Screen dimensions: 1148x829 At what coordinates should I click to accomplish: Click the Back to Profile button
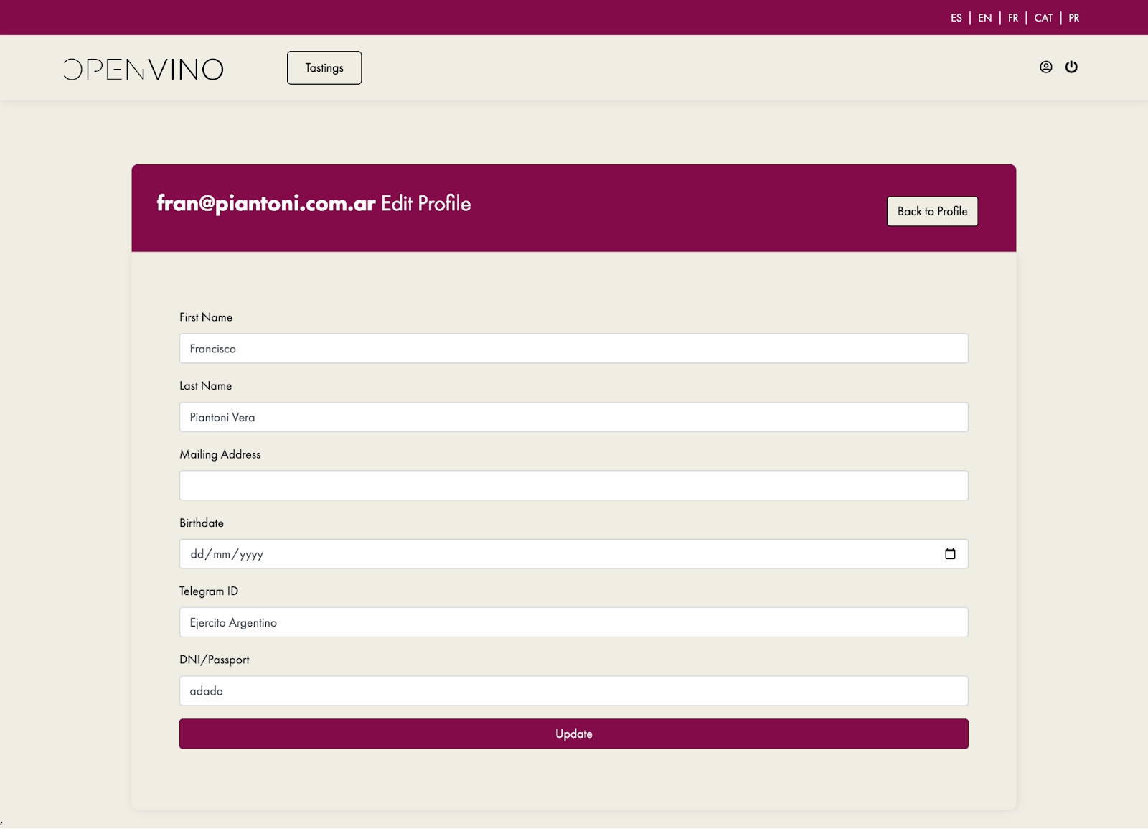pyautogui.click(x=932, y=211)
